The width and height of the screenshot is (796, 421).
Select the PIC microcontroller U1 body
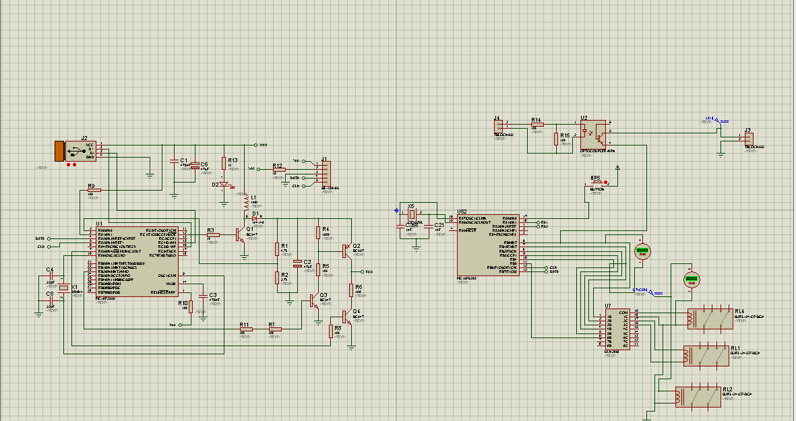tap(137, 261)
